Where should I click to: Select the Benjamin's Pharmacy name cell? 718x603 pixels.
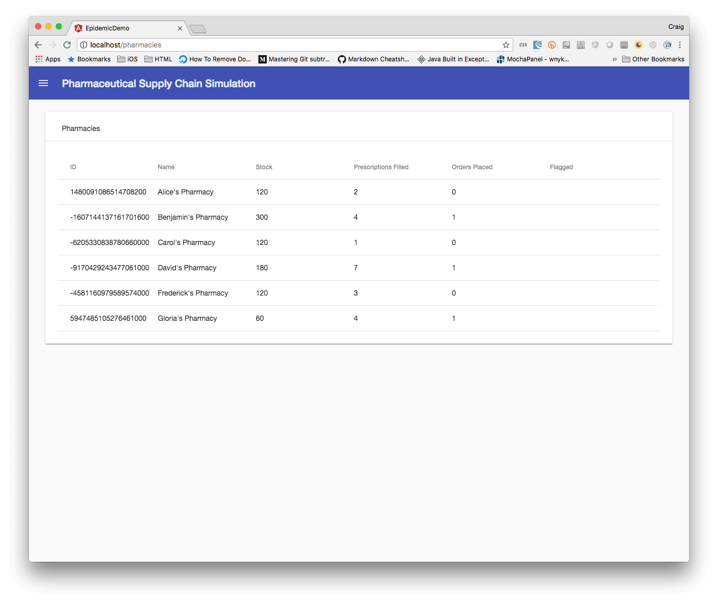(193, 217)
